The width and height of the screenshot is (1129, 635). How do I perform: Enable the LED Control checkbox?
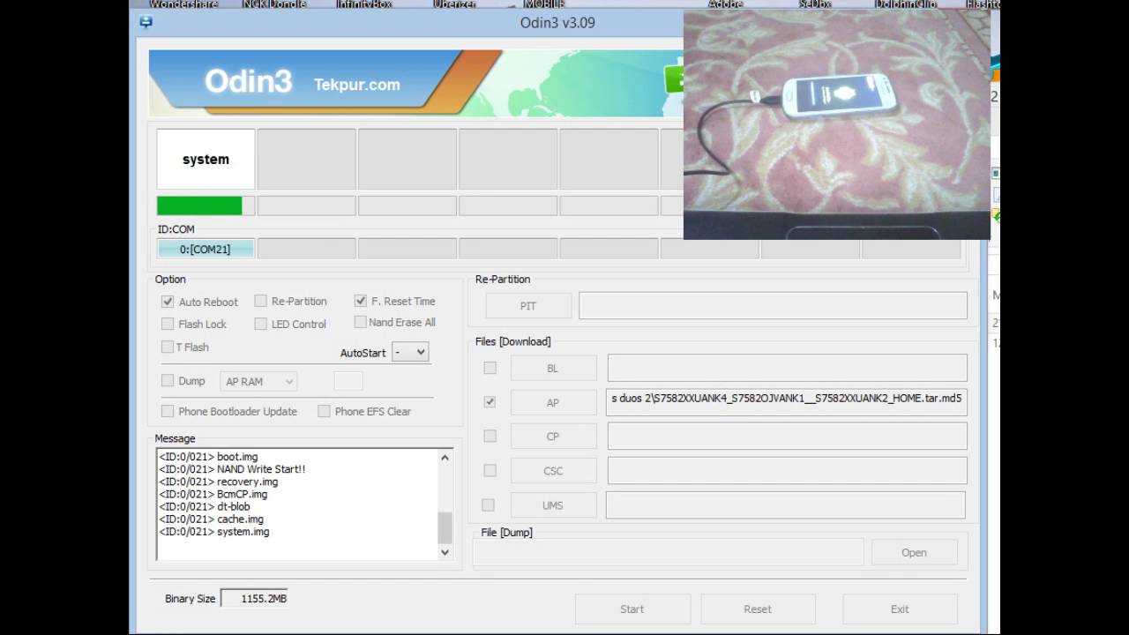coord(260,324)
